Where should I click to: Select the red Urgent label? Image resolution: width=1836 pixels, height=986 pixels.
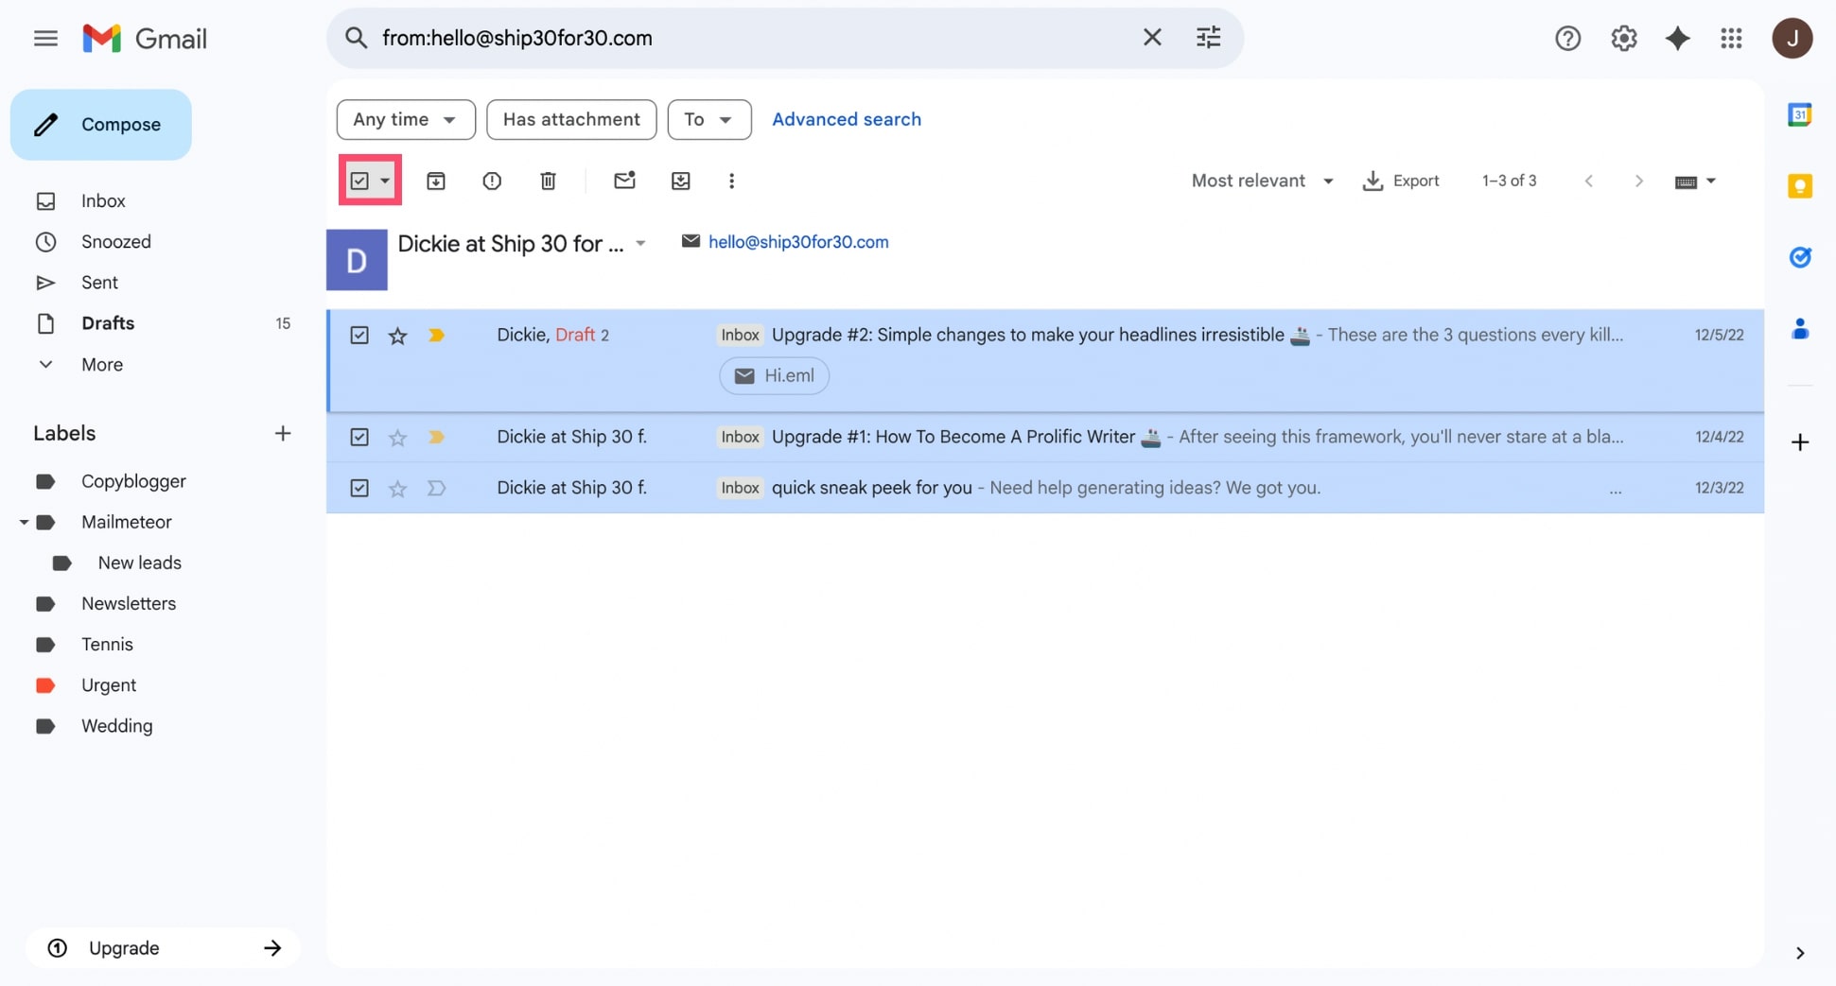tap(108, 685)
